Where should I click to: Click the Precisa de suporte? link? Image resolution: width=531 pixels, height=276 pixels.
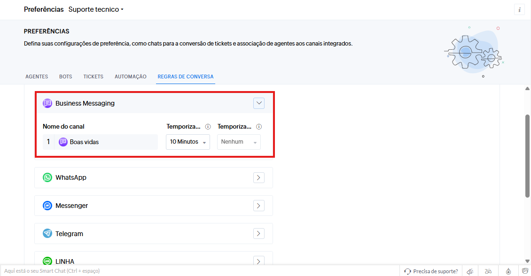tap(431, 271)
